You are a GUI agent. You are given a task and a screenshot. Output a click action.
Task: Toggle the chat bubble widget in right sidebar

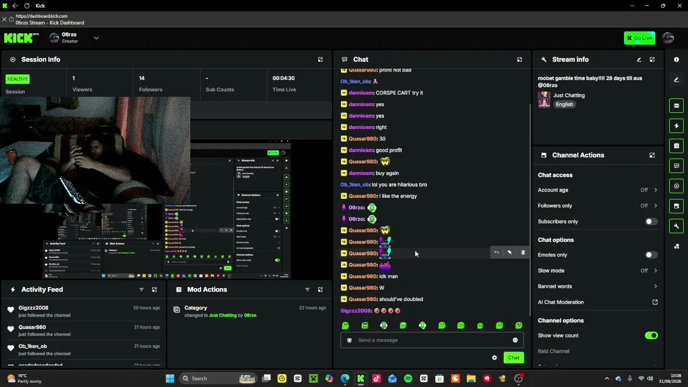676,166
